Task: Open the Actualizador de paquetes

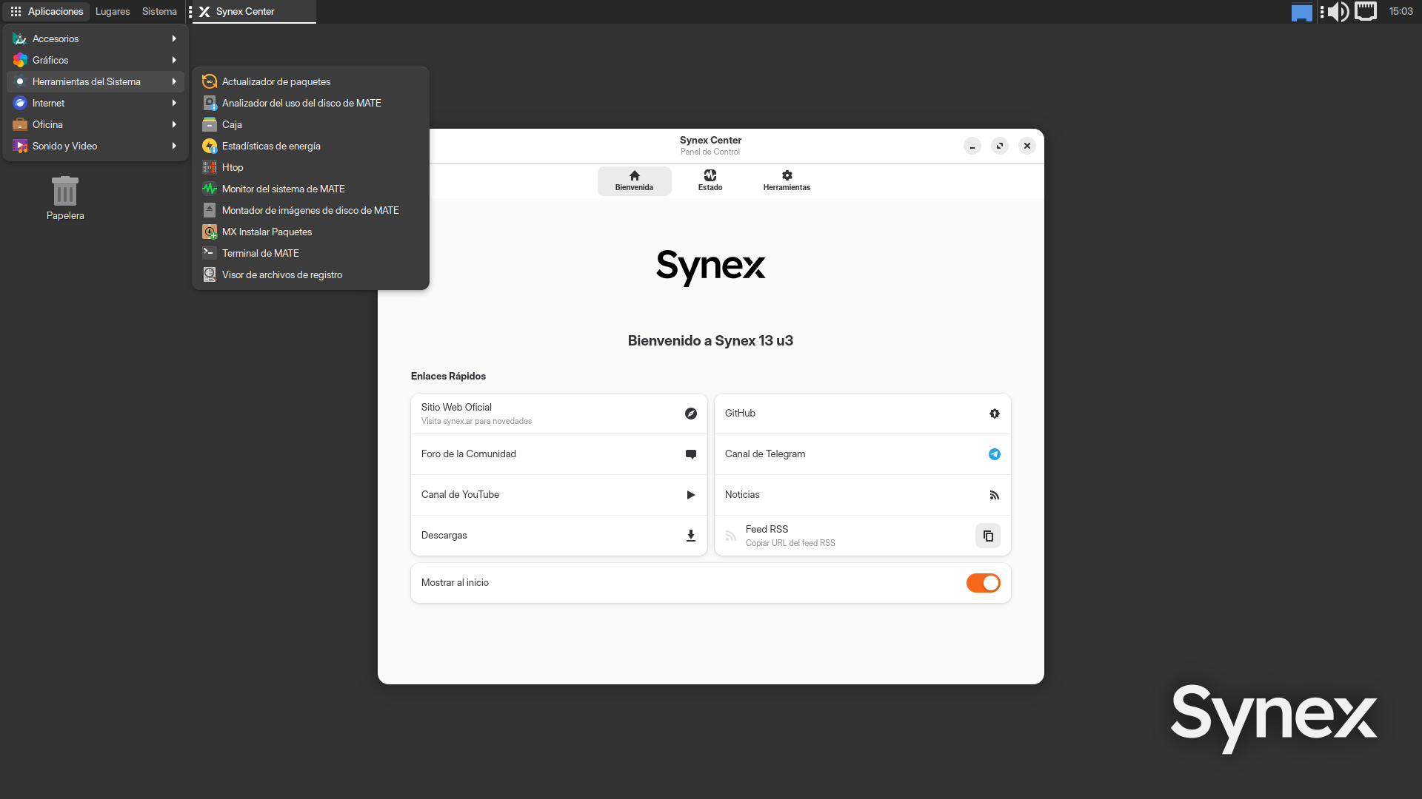Action: (x=276, y=81)
